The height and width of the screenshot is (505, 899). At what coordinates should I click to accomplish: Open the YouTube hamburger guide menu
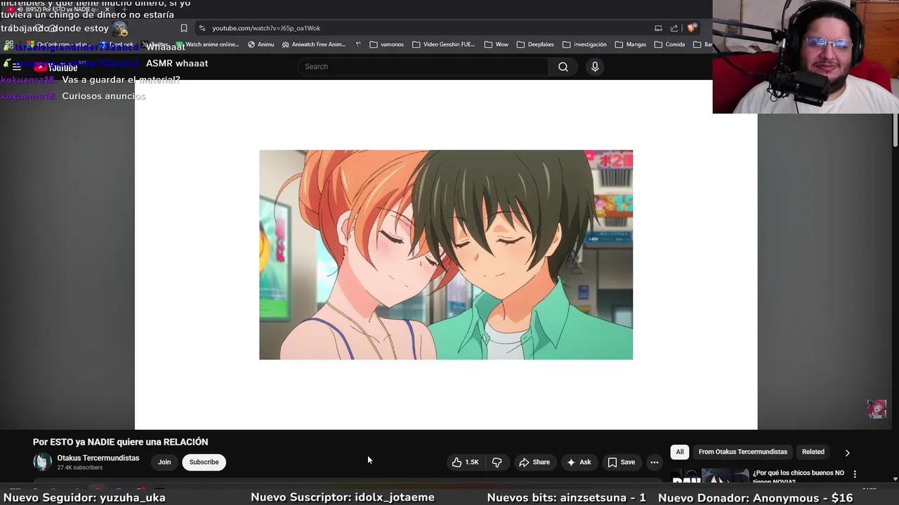[17, 67]
